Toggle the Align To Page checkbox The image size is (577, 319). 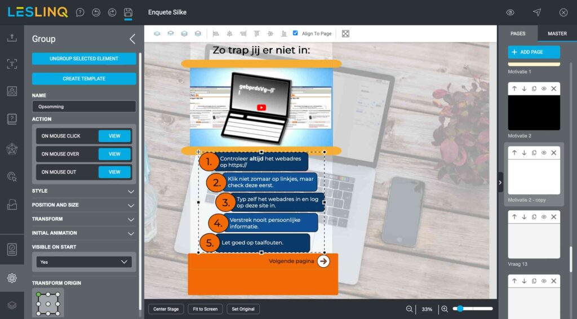click(x=295, y=33)
